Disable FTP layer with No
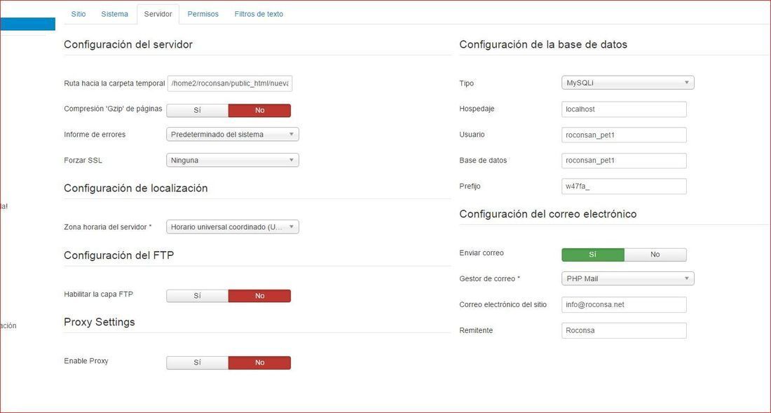 tap(259, 296)
